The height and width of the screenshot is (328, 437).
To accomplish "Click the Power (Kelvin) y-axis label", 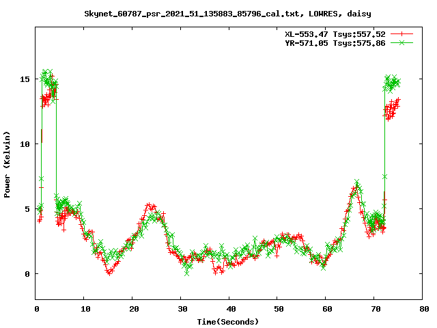I will (x=7, y=165).
